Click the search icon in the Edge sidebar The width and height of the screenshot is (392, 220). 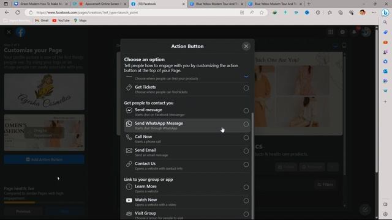(x=385, y=23)
